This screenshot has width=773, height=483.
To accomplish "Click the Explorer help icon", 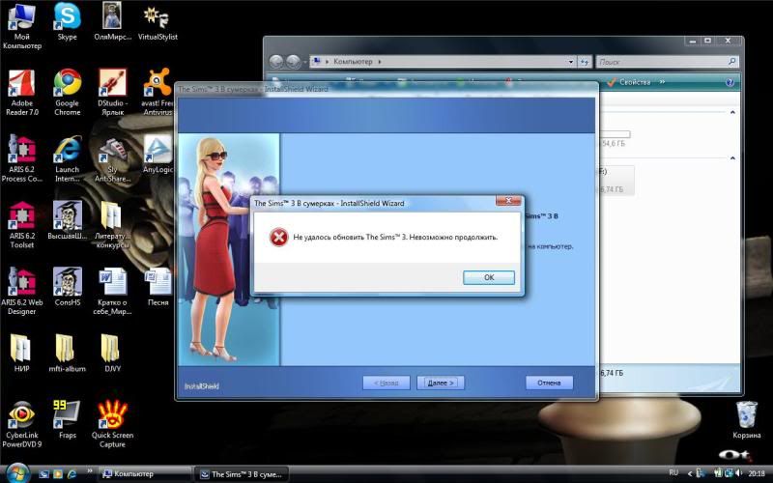I will pos(730,83).
